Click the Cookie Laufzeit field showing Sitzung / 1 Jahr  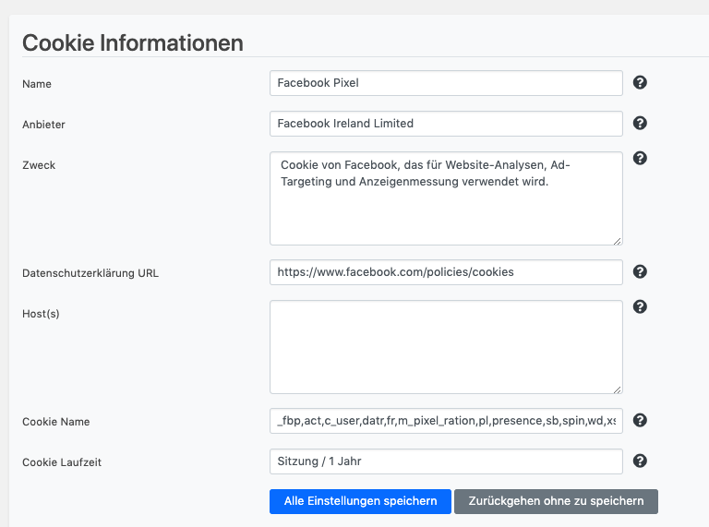(446, 461)
